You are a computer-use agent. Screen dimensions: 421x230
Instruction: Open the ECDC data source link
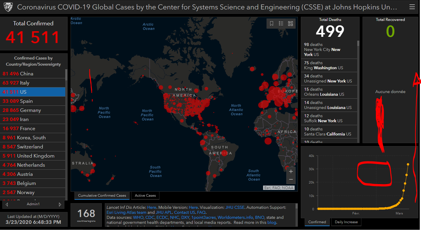162,217
